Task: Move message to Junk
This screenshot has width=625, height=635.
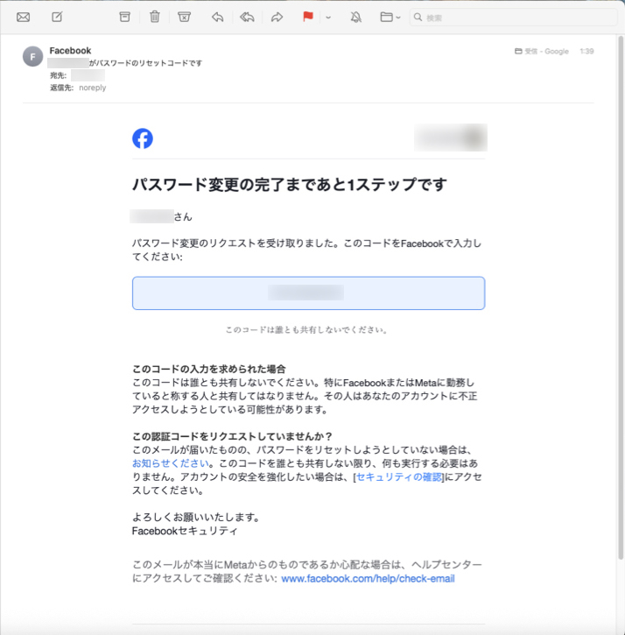Action: click(184, 17)
